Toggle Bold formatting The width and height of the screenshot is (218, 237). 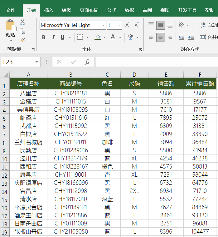pyautogui.click(x=44, y=38)
